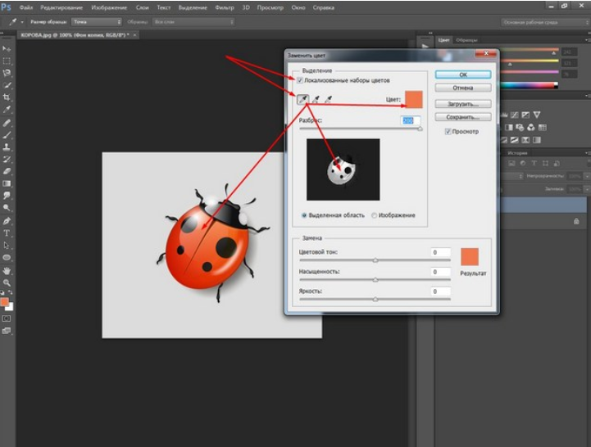Add a Channel Mixer adjustment
Screen dimensions: 591x447
tap(531, 127)
